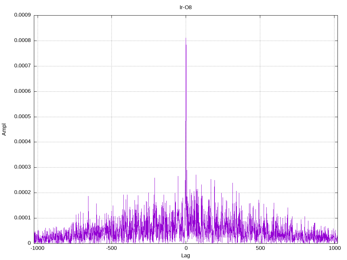Click y-axis tick value 0.0004
The width and height of the screenshot is (347, 260).
point(22,142)
